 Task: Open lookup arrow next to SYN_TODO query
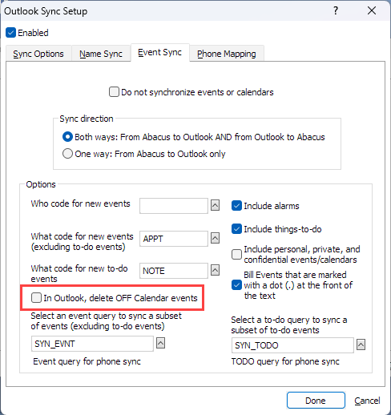(361, 344)
